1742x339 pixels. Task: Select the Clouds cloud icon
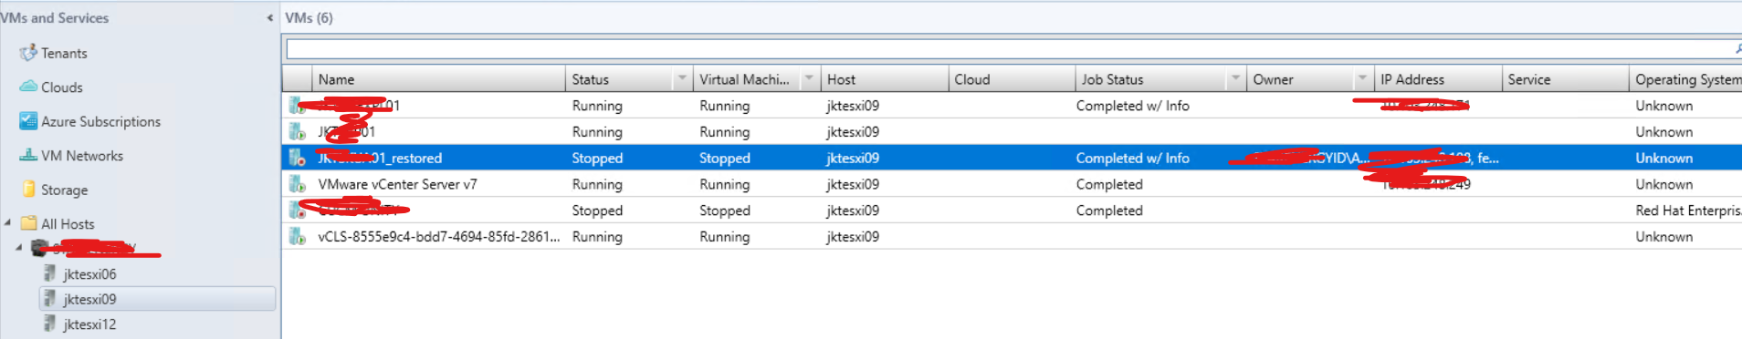coord(28,87)
